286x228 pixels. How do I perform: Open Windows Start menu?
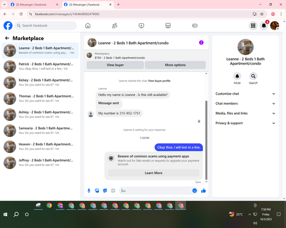click(5, 214)
